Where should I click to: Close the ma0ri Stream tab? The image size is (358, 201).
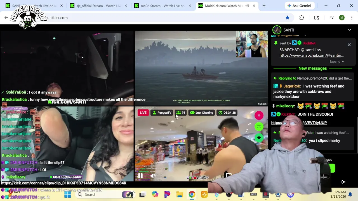tap(190, 6)
